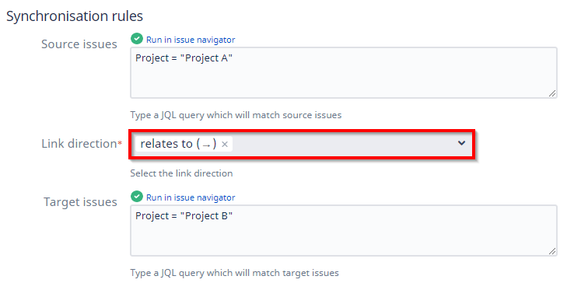Focus the Source issues JQL textarea
This screenshot has width=581, height=290.
pyautogui.click(x=344, y=72)
